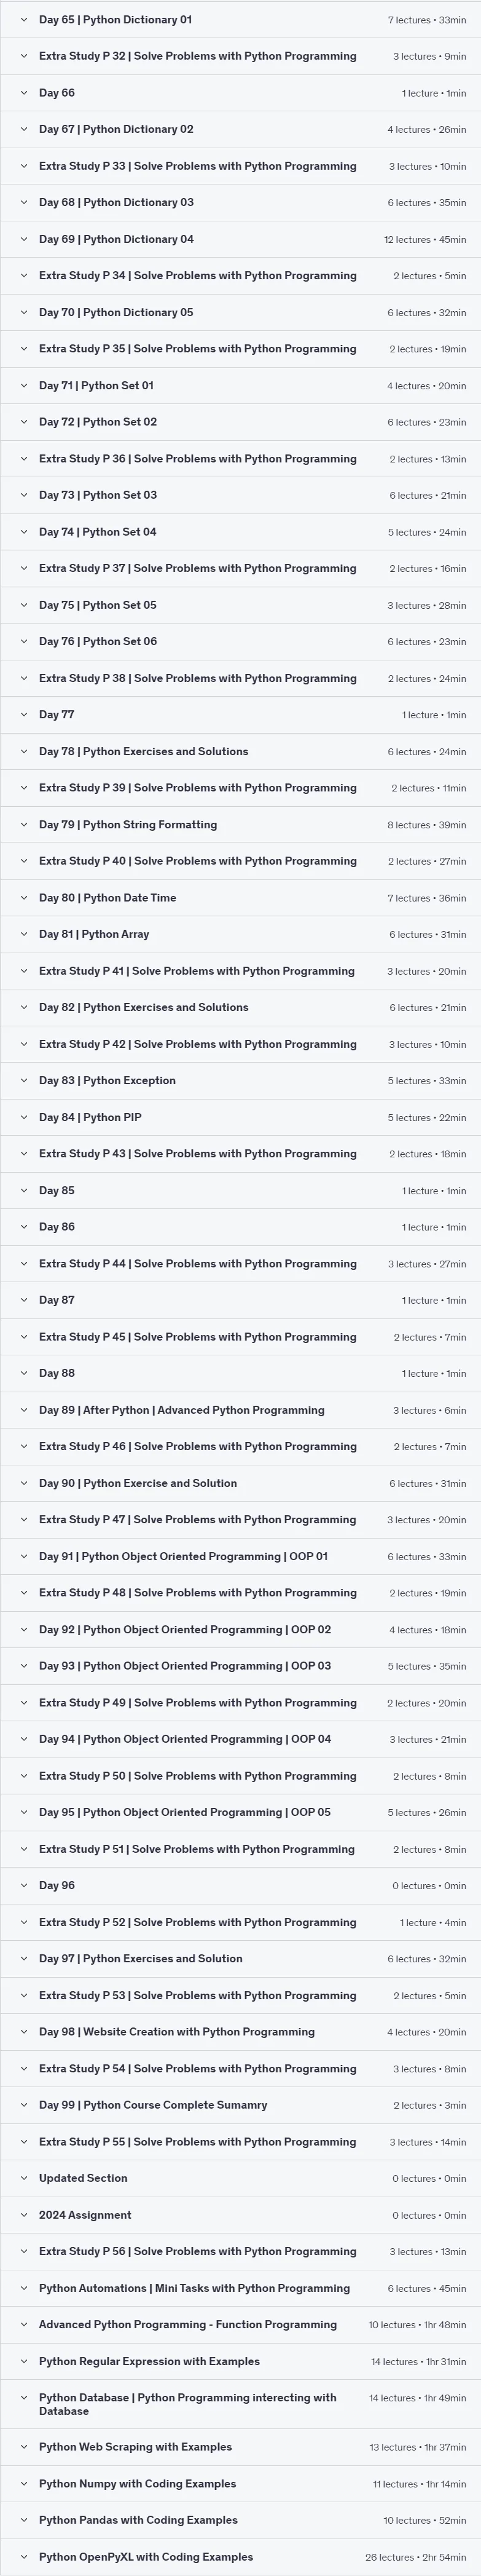Expand the Day 65 Python Dictionary 01 section
Image resolution: width=481 pixels, height=2576 pixels.
click(241, 19)
